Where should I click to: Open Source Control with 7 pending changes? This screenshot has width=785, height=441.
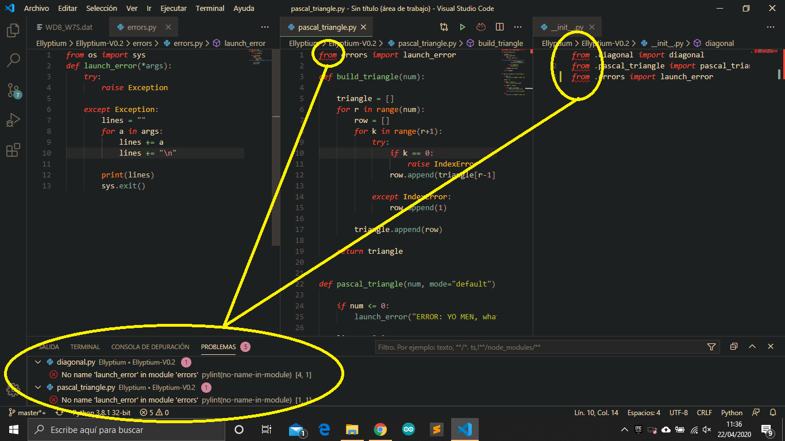click(14, 90)
